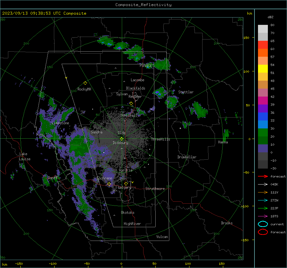Click the Composite_Reflectivity title
287x268 pixels.
coord(143,5)
